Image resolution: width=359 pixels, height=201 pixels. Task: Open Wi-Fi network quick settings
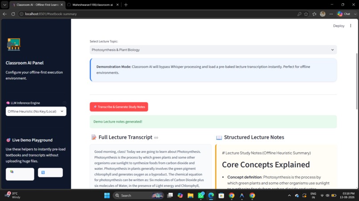[x=322, y=196]
